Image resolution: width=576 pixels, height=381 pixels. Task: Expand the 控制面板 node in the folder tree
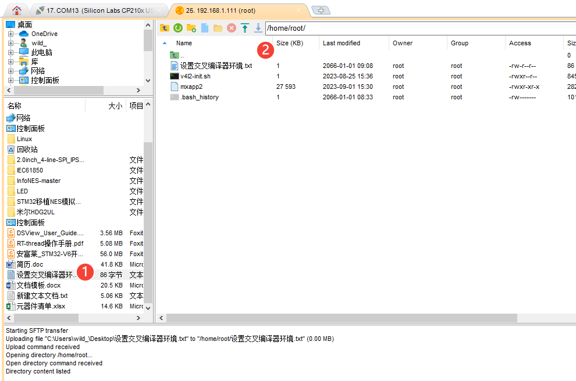click(10, 80)
